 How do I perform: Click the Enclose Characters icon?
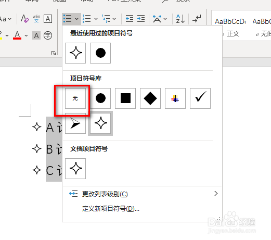48,35
